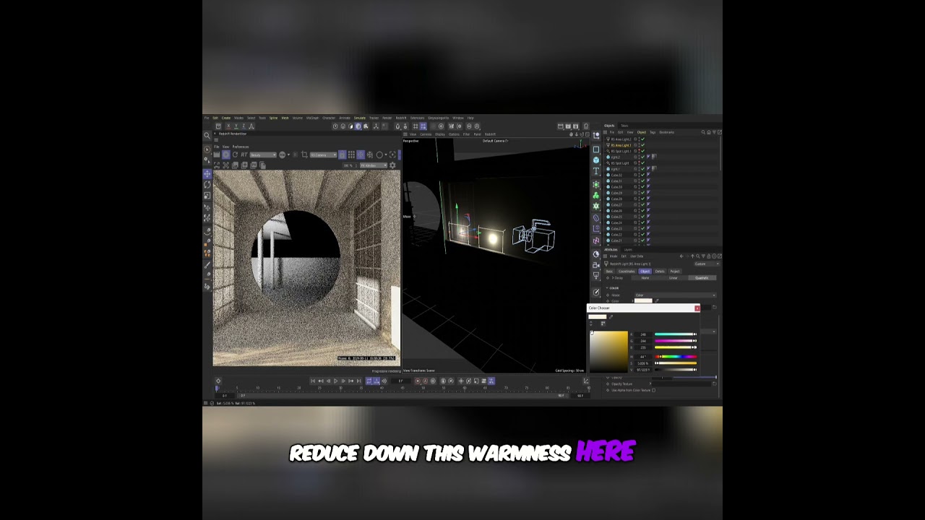Click the blue cube primitive icon
925x520 pixels.
(596, 160)
